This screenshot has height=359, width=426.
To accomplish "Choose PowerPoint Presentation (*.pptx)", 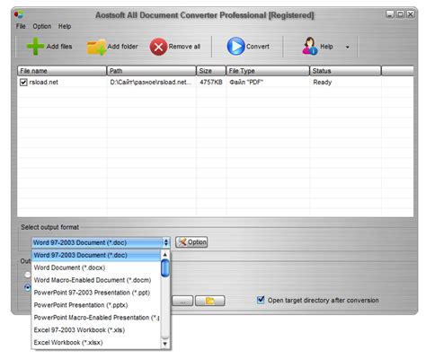I will [x=96, y=305].
